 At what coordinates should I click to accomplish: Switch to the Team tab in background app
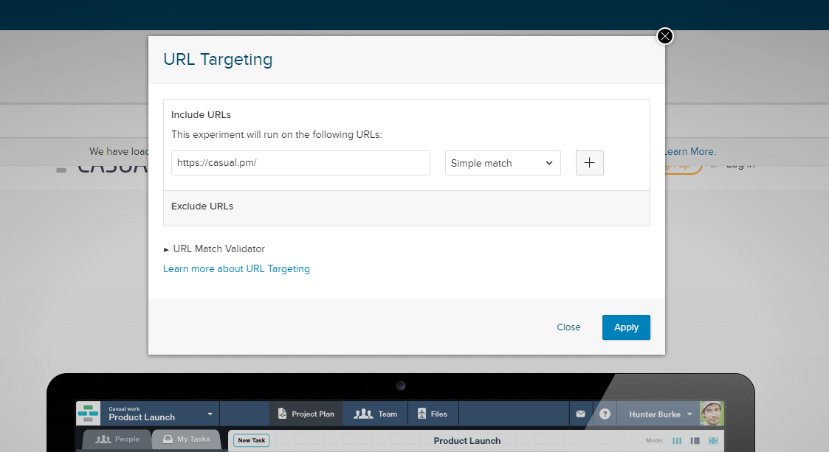(x=376, y=414)
